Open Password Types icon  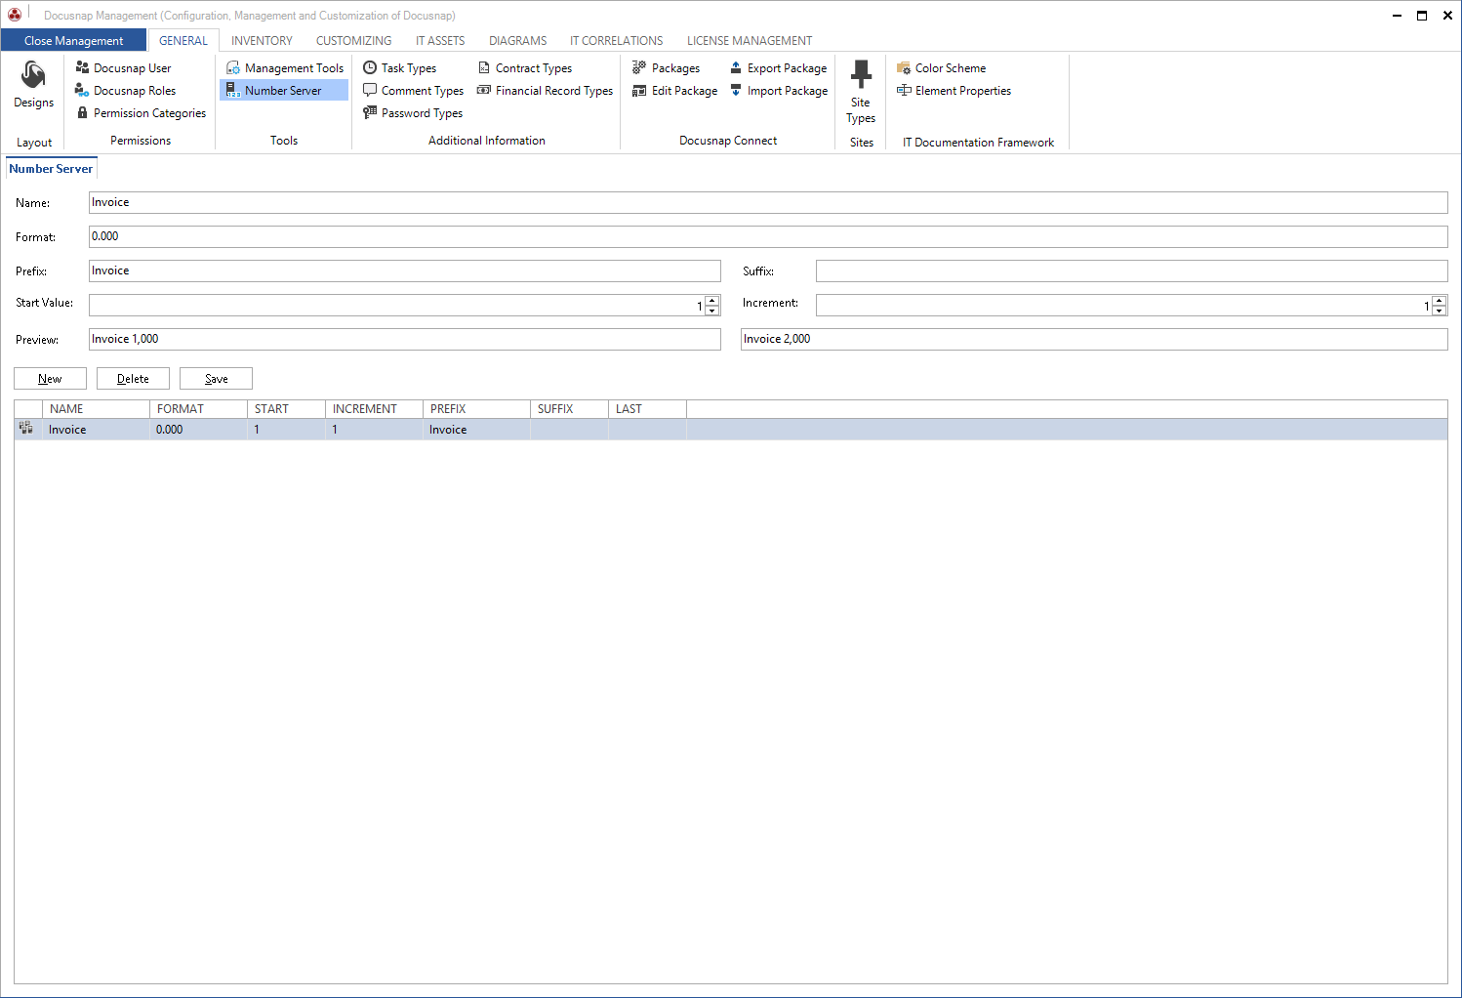[x=370, y=112]
